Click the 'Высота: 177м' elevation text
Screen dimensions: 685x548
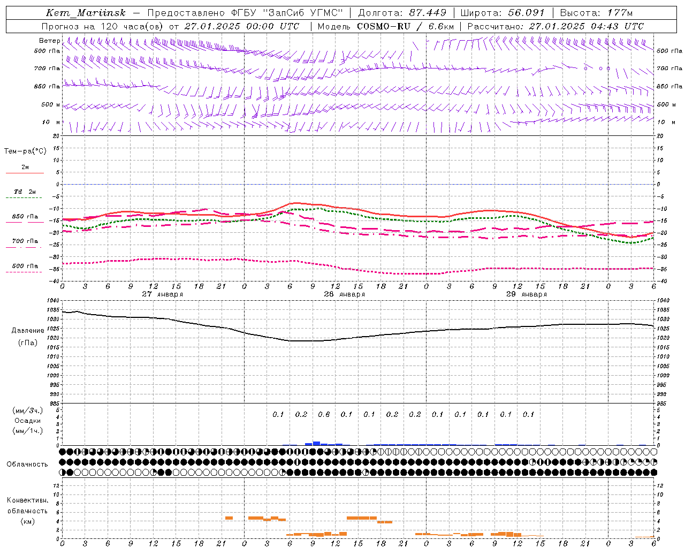point(596,13)
